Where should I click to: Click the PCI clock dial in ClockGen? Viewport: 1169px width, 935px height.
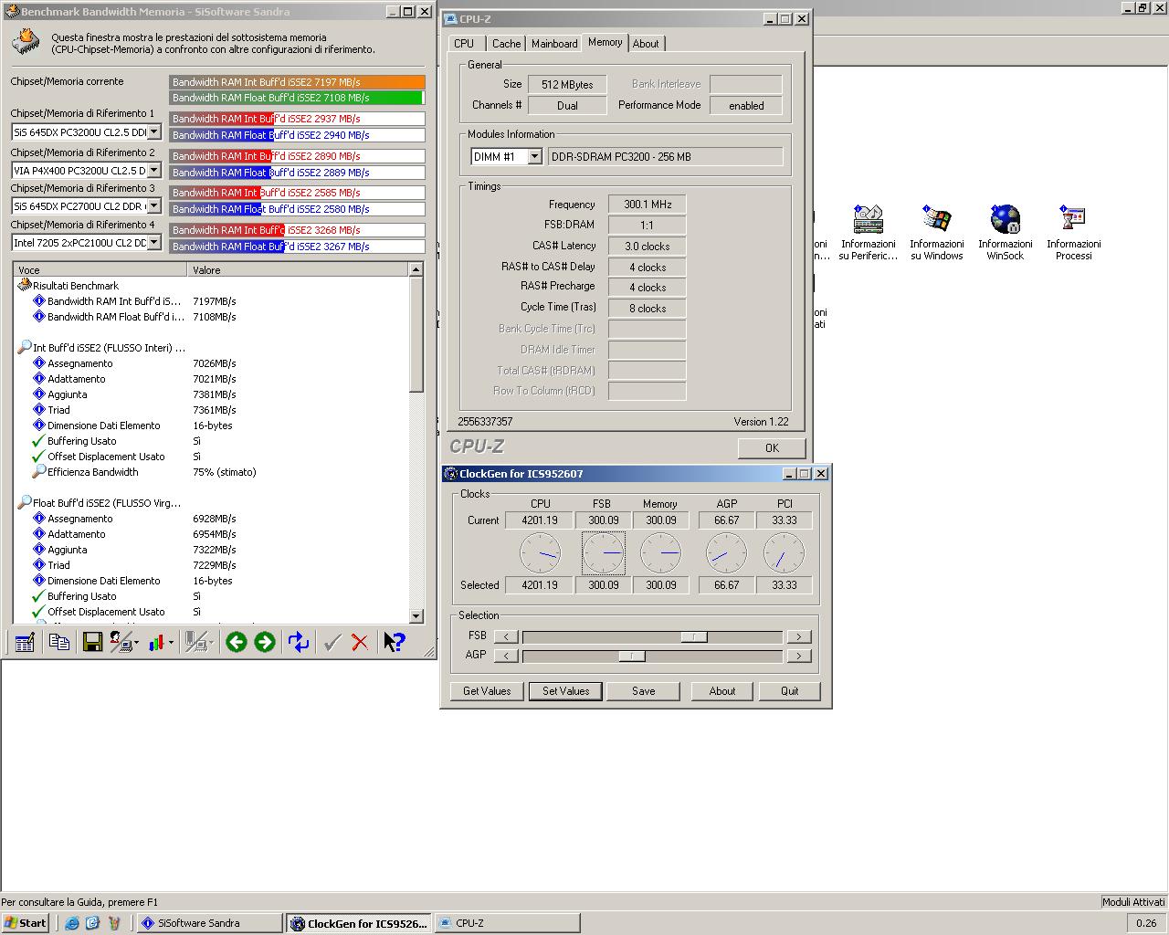coord(784,553)
